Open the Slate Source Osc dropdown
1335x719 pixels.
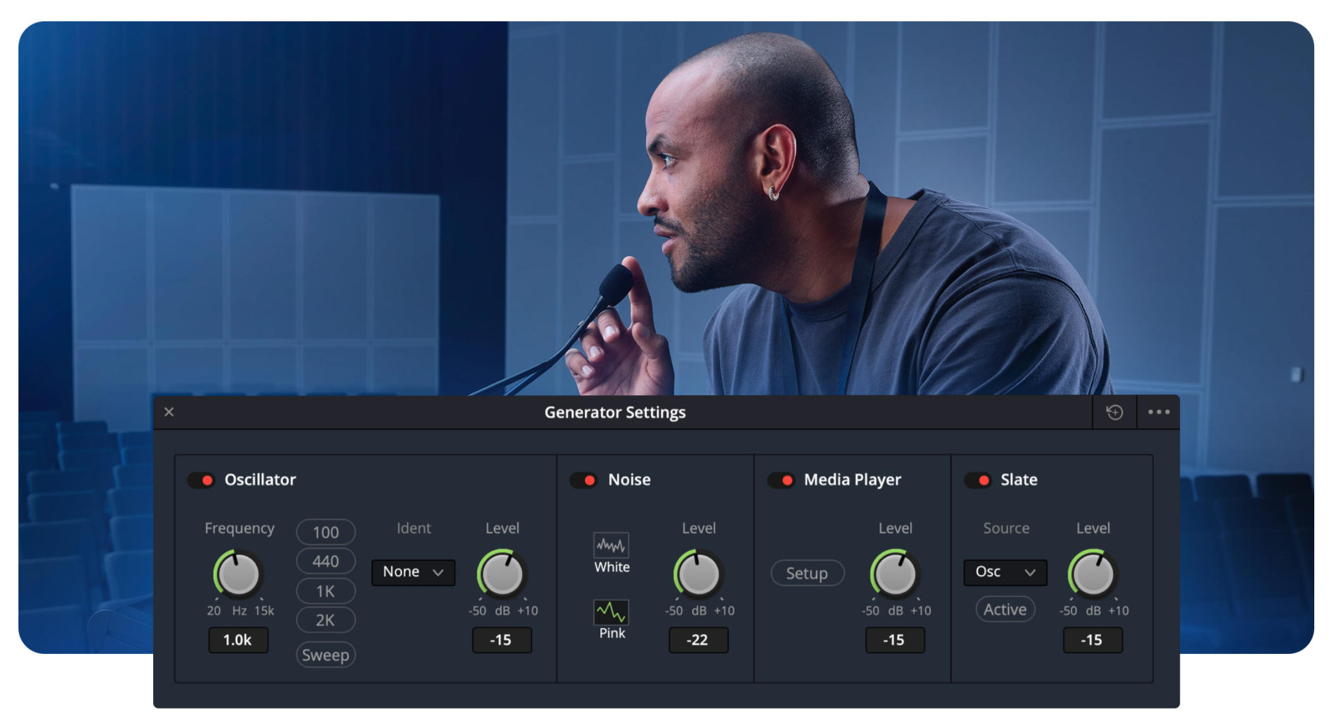1005,572
